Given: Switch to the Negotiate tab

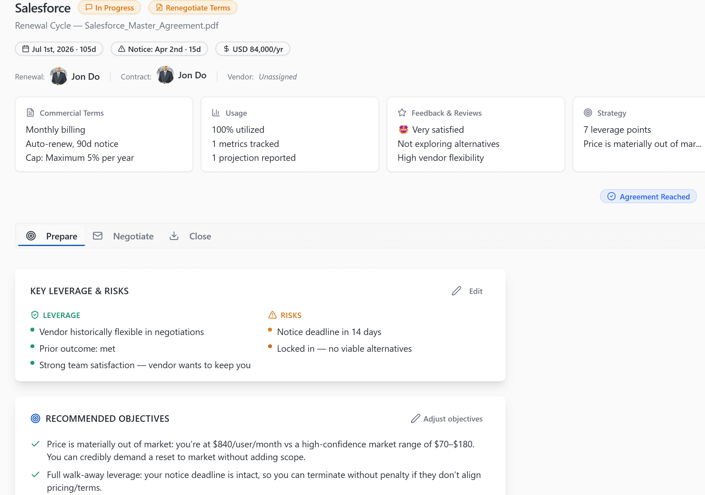Looking at the screenshot, I should [124, 236].
